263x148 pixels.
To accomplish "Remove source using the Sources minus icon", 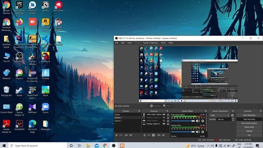I will pos(149,135).
